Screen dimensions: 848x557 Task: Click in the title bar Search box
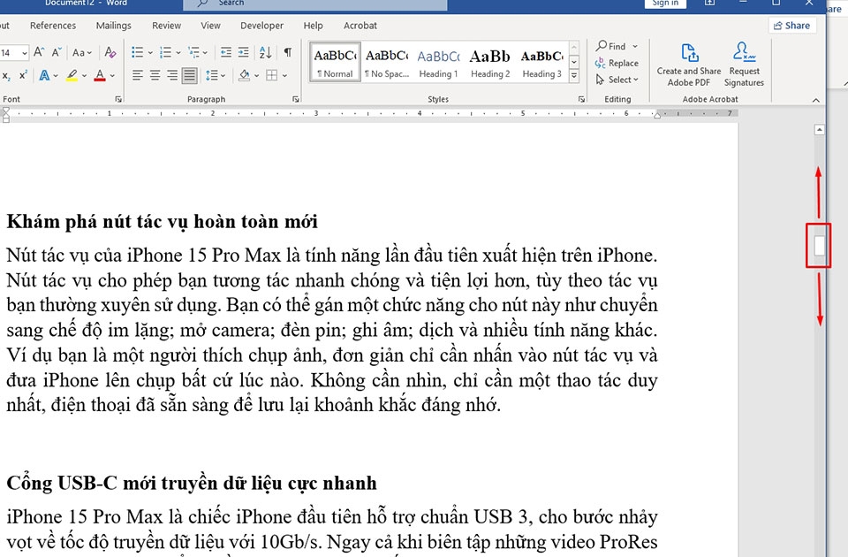coord(315,4)
